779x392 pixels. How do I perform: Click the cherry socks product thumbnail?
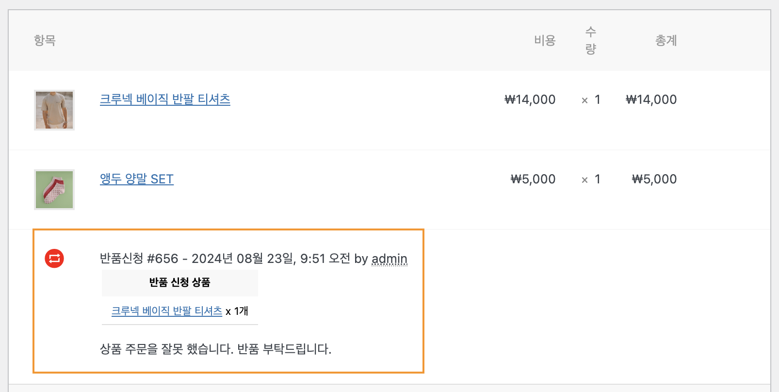point(54,190)
